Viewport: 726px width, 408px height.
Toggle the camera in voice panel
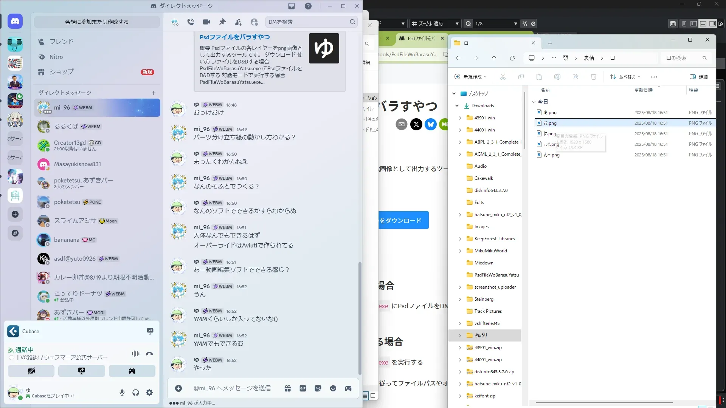31,371
